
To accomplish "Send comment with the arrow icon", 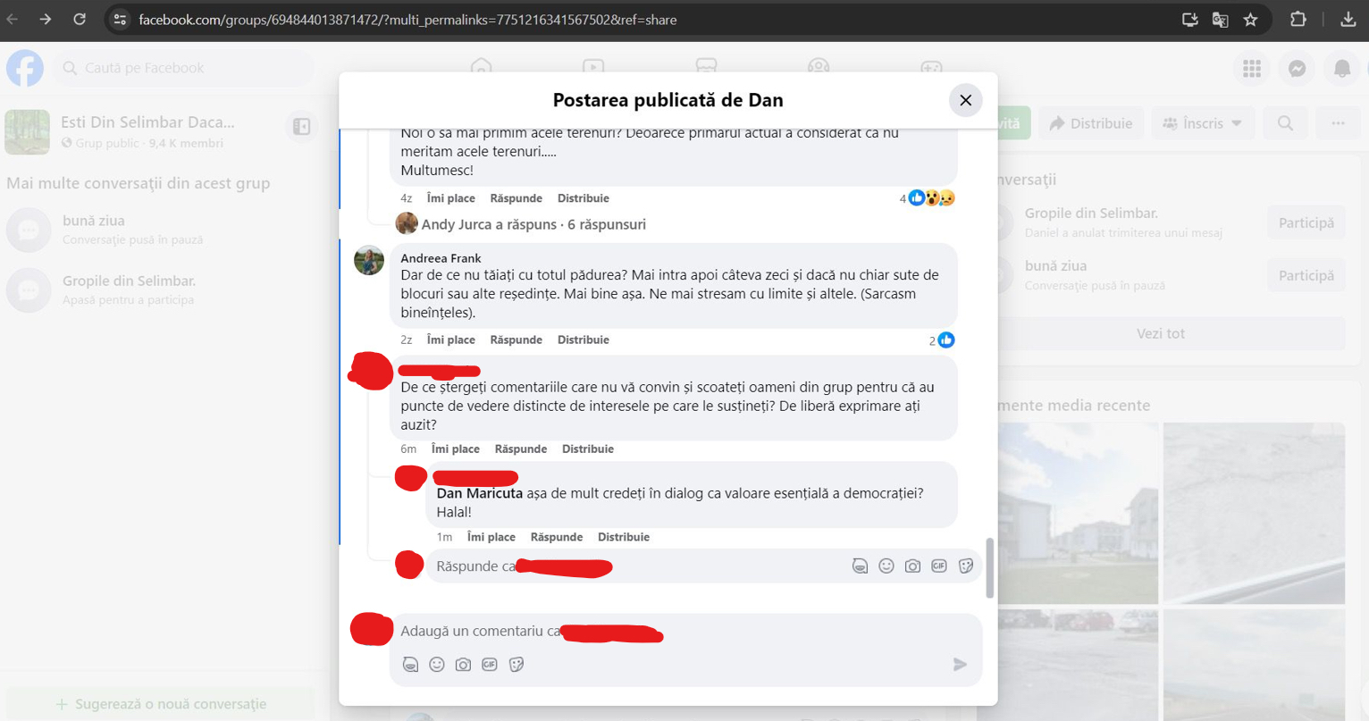I will [x=960, y=664].
